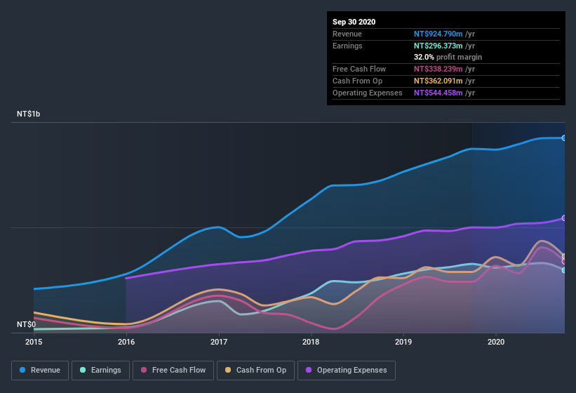576x393 pixels.
Task: Click the 2017 x-axis label
Action: (x=219, y=342)
